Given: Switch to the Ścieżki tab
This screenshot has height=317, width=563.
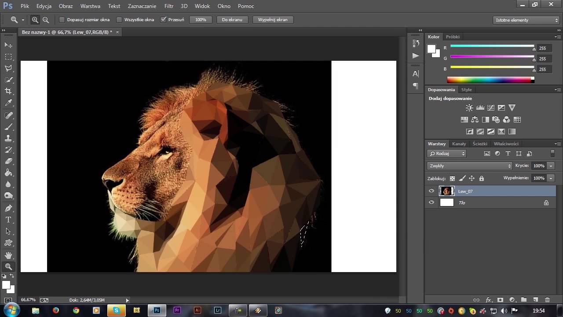Looking at the screenshot, I should [480, 144].
